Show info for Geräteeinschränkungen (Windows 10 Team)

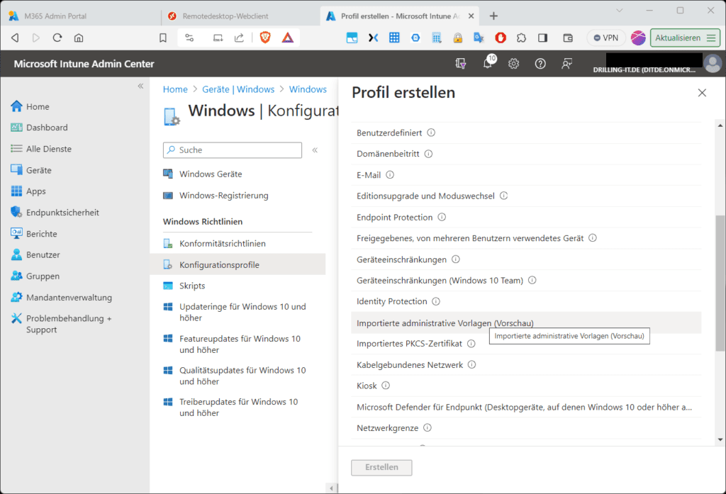point(532,280)
